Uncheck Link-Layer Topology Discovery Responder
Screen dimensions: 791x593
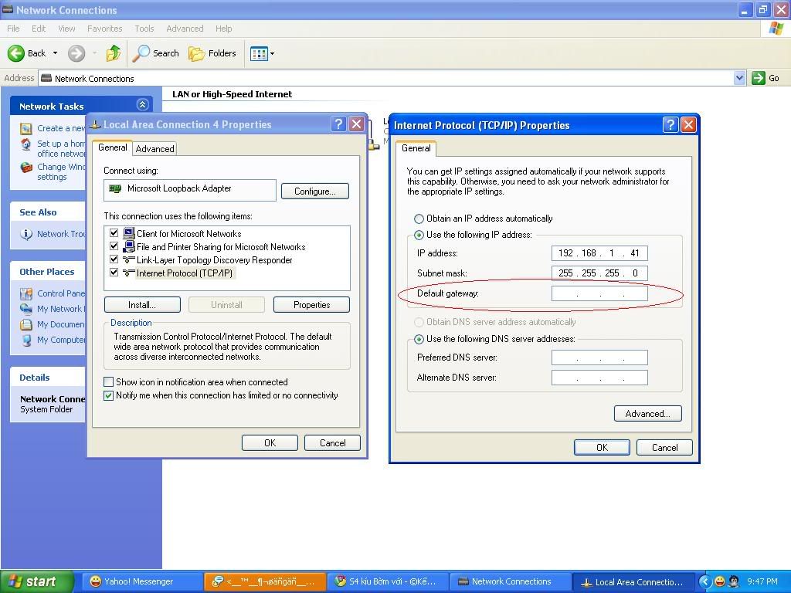[114, 259]
